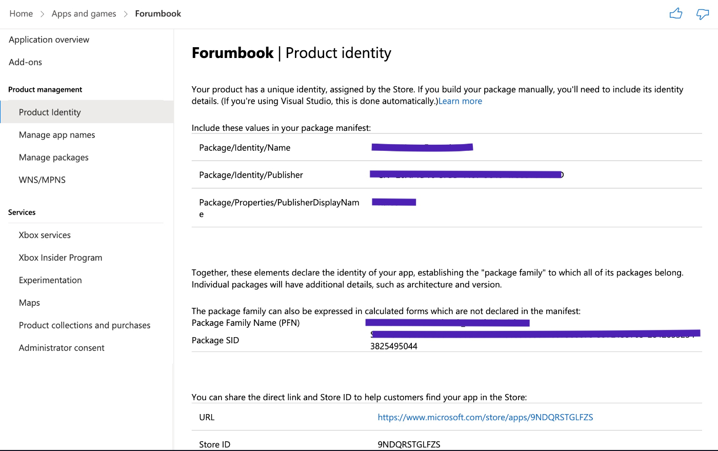This screenshot has width=718, height=451.
Task: Select Product Identity in the sidebar
Action: [x=87, y=112]
